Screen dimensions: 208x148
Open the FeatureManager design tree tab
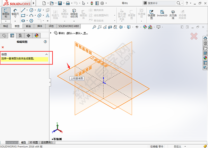point(4,36)
